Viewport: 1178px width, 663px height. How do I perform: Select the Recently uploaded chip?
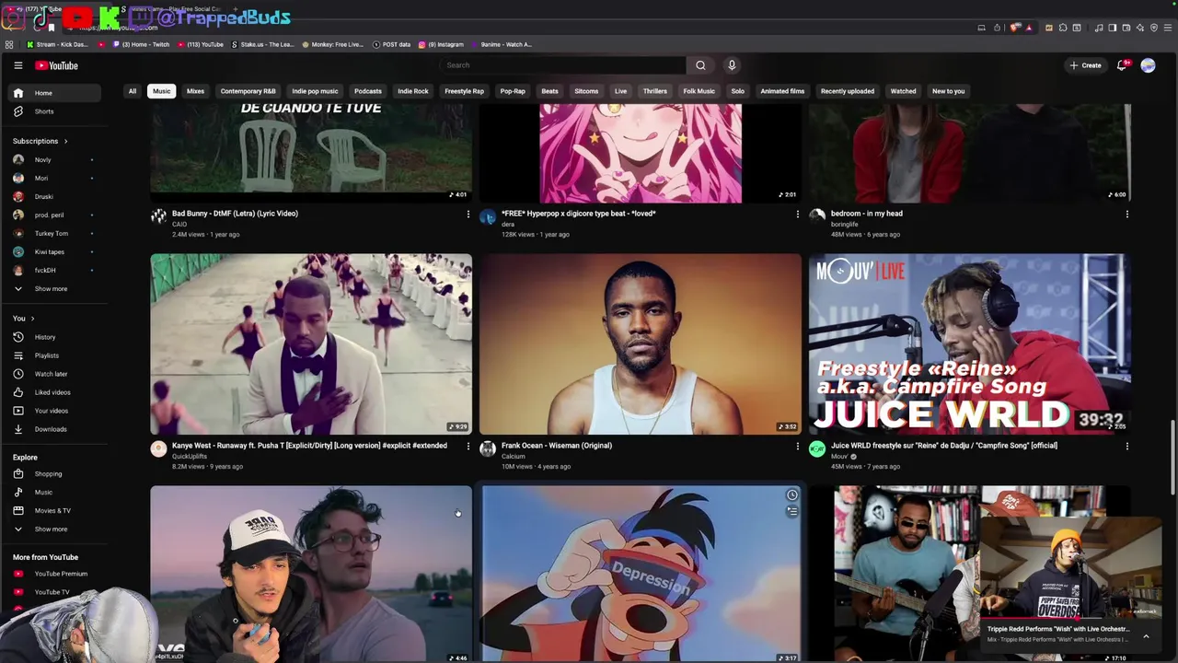pos(848,91)
